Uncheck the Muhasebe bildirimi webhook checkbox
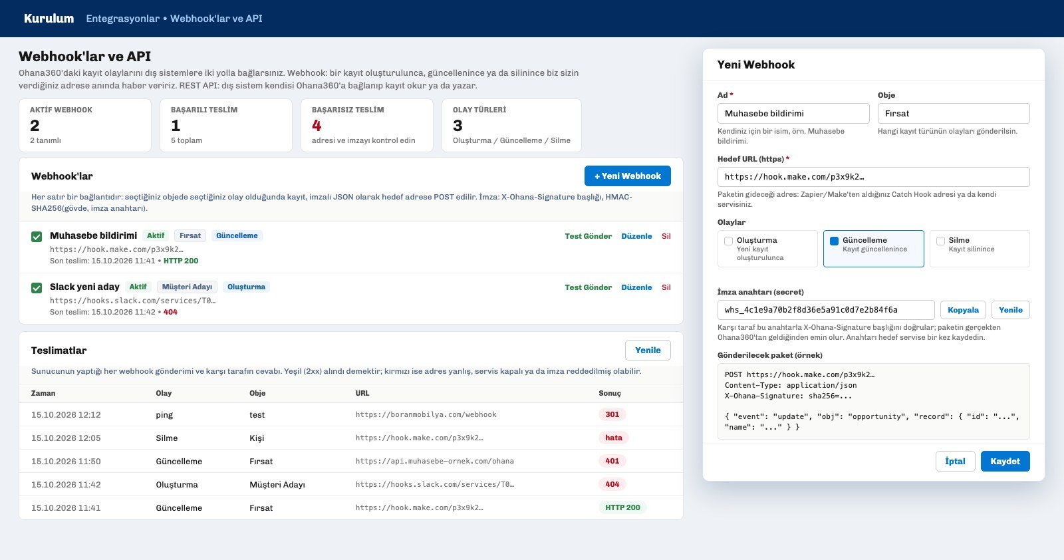 [x=37, y=237]
